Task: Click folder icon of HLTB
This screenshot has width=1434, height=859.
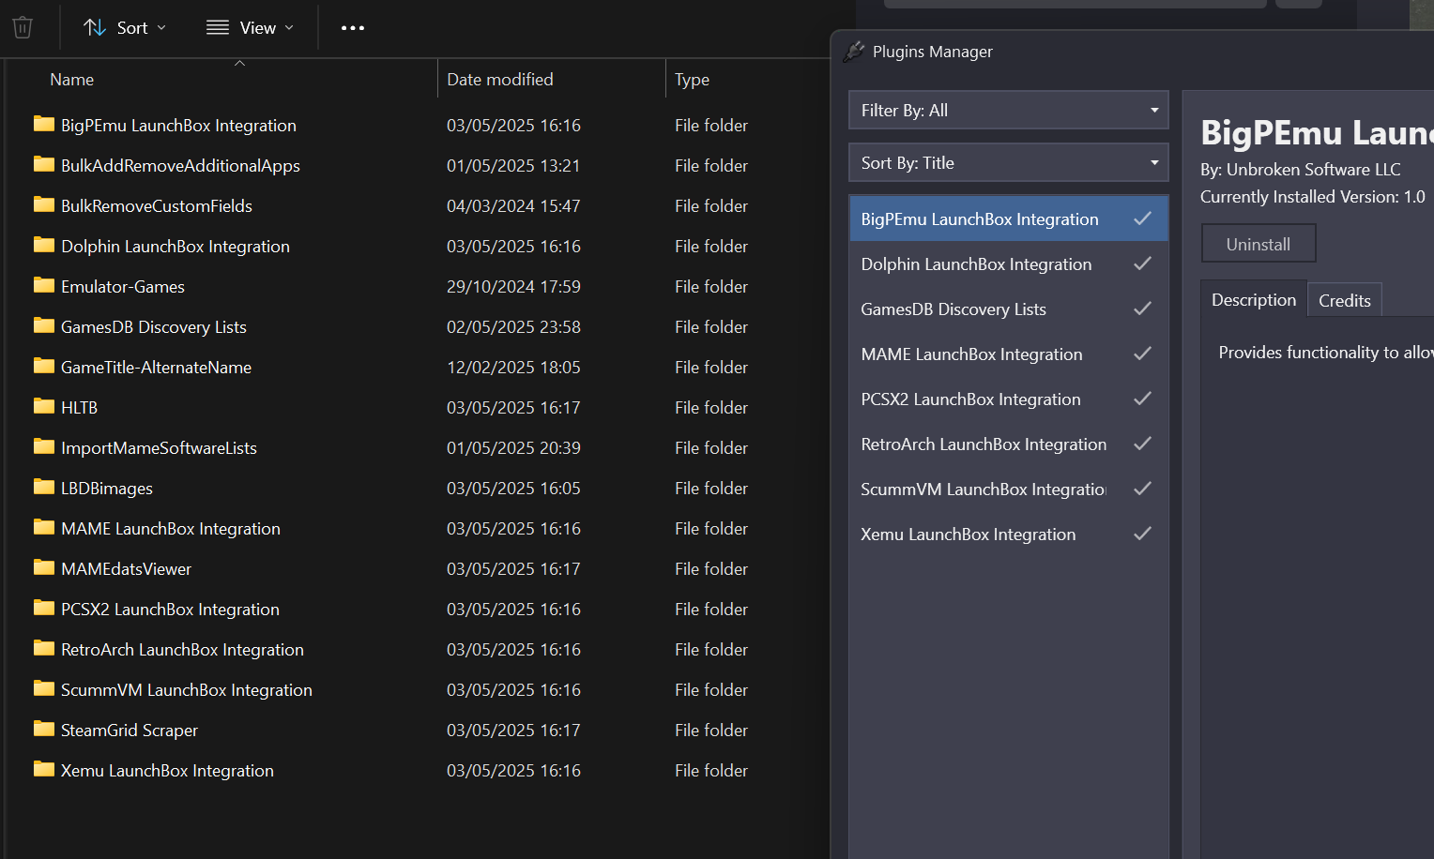Action: tap(44, 406)
